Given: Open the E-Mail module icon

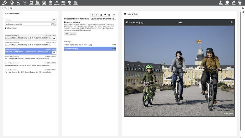Looking at the screenshot, I should click(70, 3).
